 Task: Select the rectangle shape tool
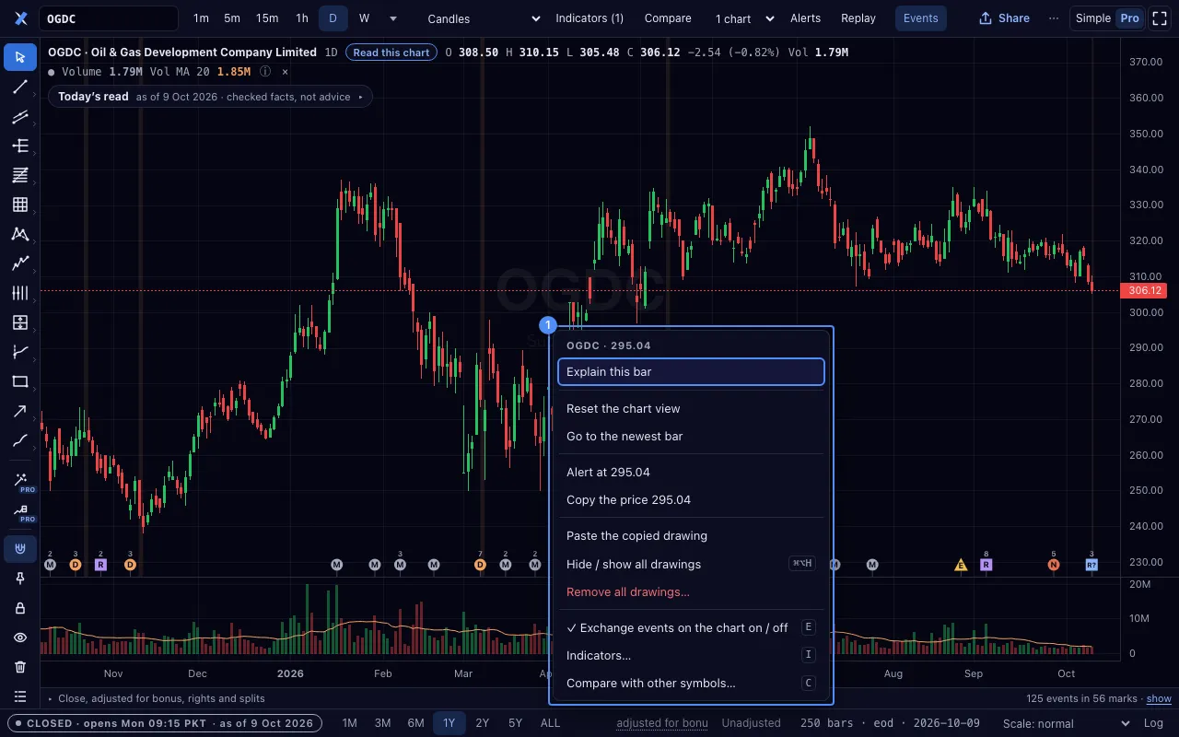[x=20, y=381]
